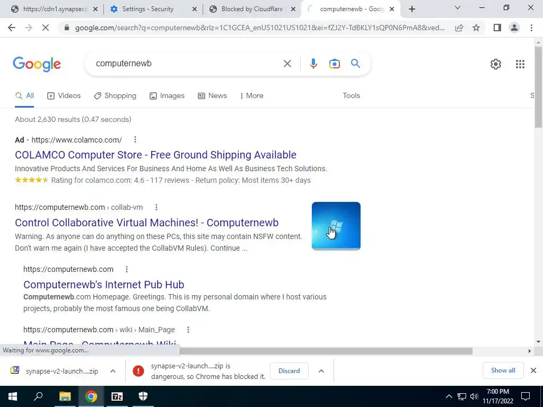The width and height of the screenshot is (543, 407).
Task: Select the Images search filter
Action: pyautogui.click(x=167, y=96)
